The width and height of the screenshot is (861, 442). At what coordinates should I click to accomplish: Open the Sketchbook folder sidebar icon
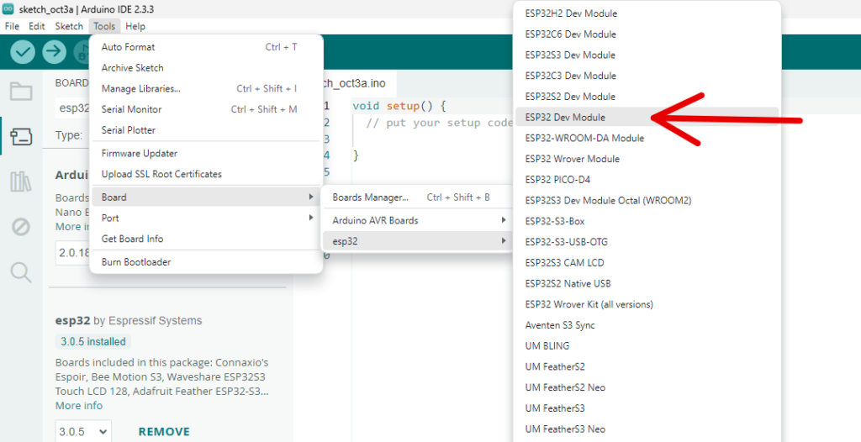(x=21, y=91)
